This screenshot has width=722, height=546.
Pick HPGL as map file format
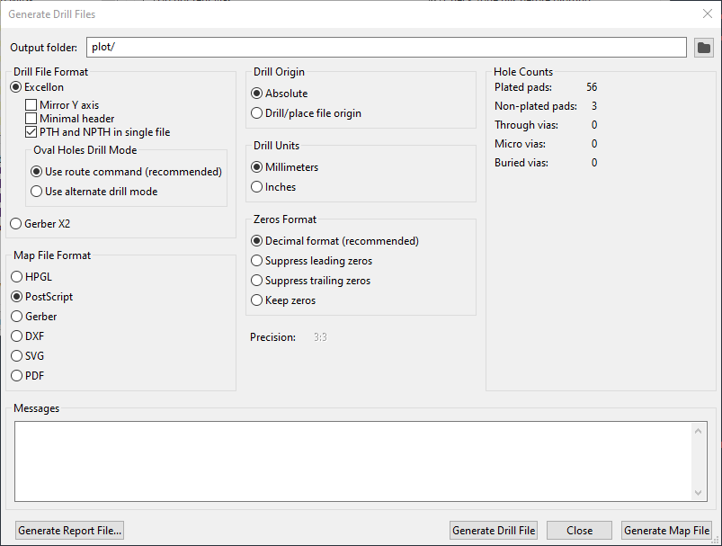point(16,277)
